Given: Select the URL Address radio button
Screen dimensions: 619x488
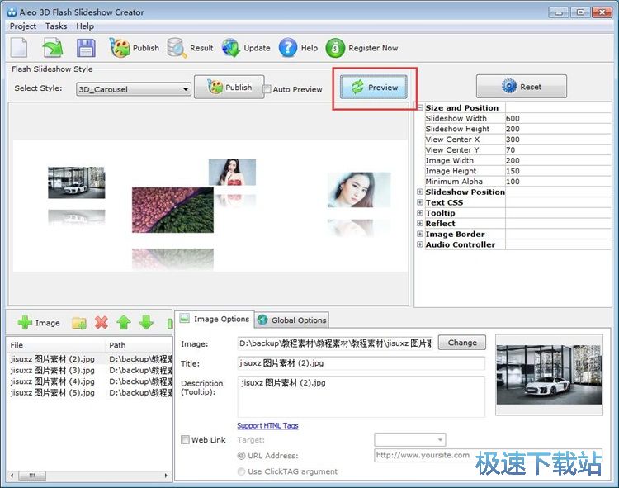Looking at the screenshot, I should 241,456.
